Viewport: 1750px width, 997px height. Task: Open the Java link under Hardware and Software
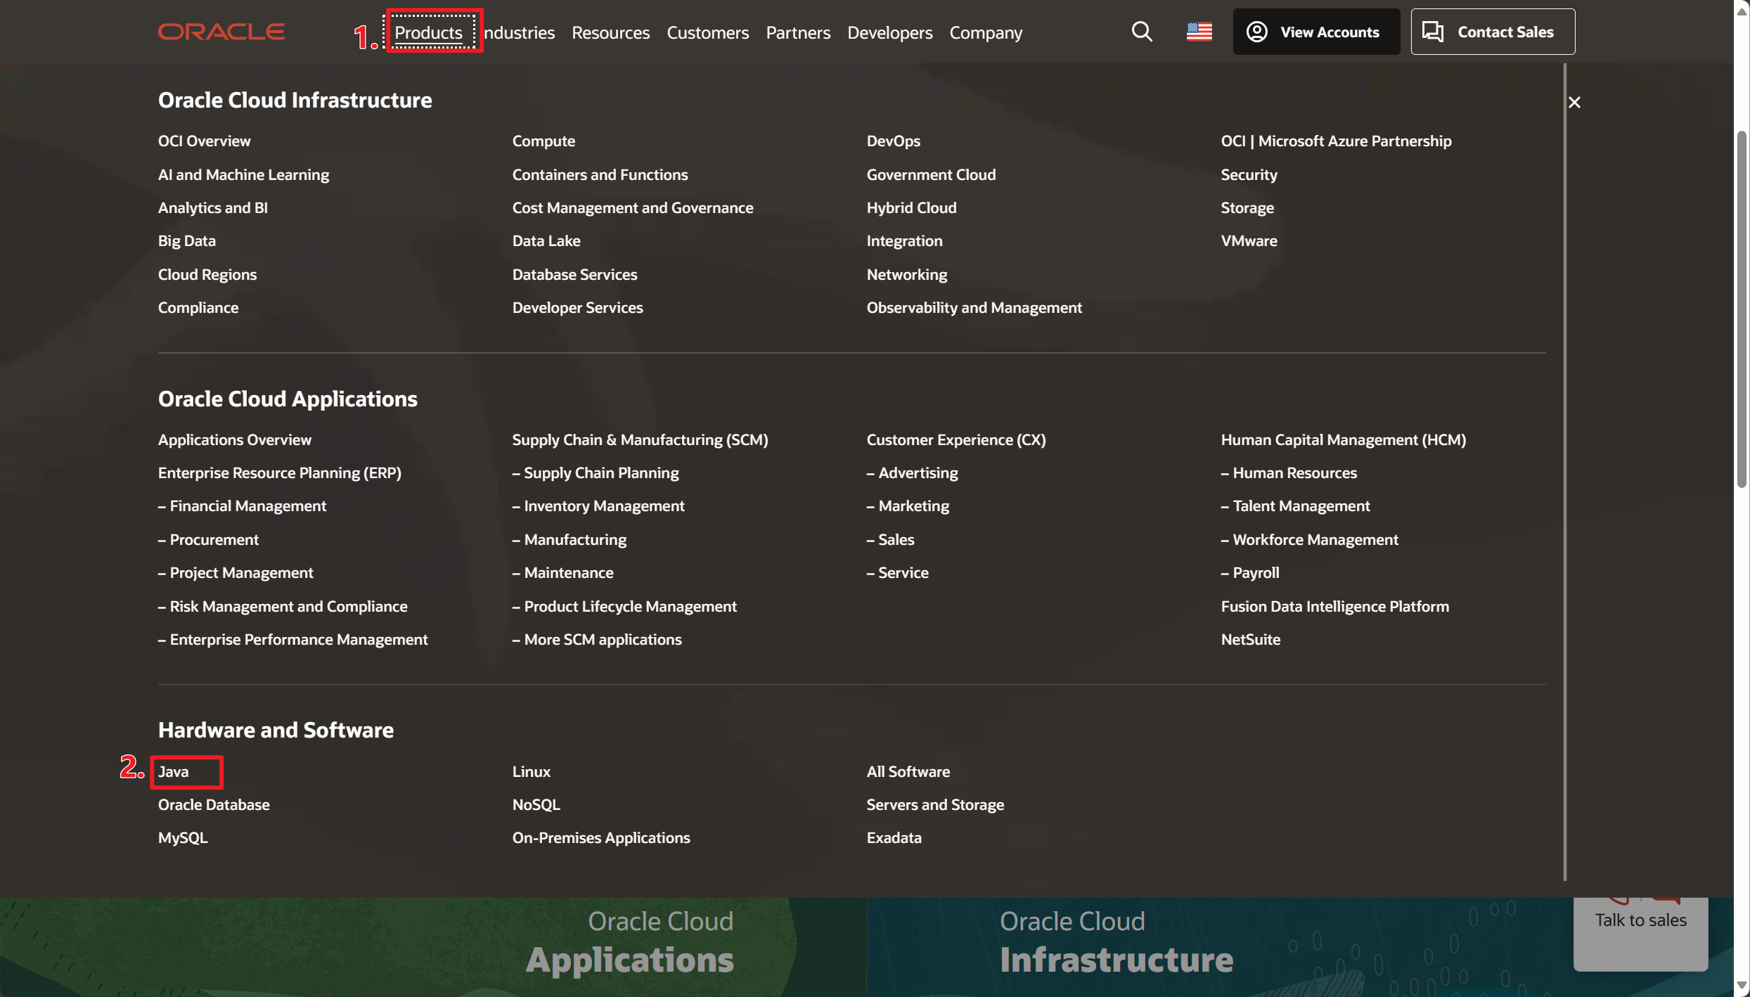(174, 771)
